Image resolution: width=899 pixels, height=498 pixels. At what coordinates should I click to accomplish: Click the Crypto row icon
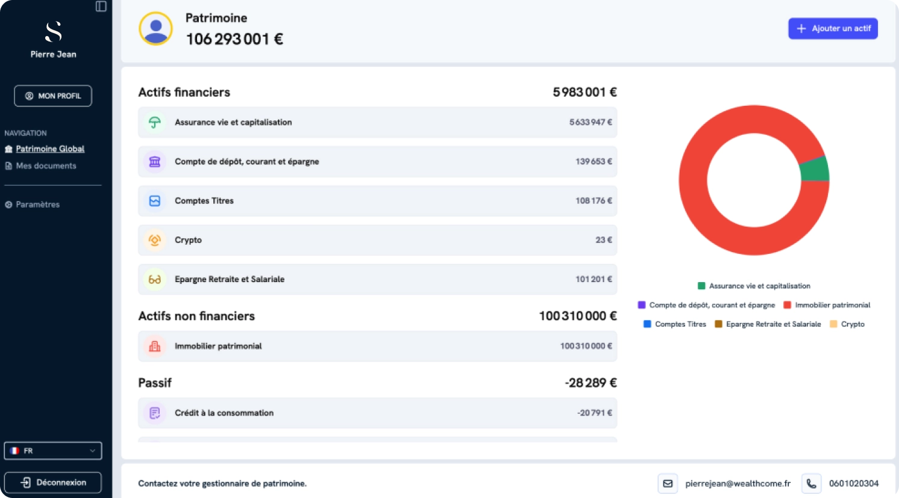coord(155,240)
